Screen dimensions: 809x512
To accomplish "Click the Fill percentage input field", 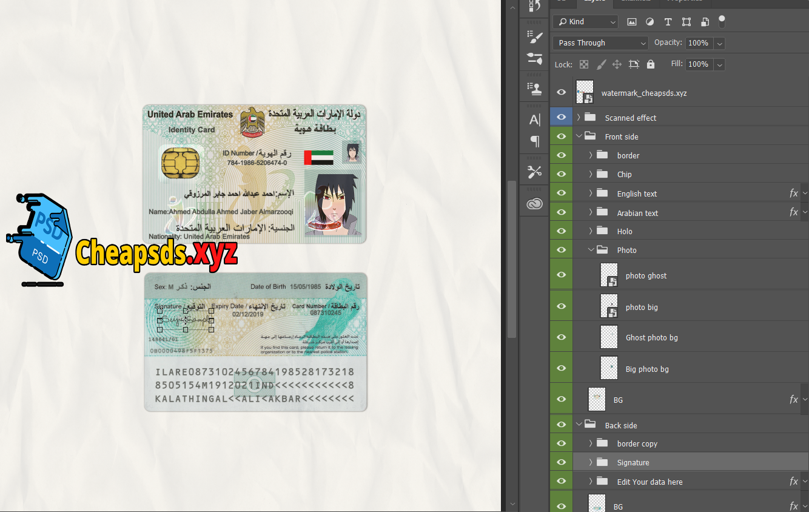I will tap(698, 64).
